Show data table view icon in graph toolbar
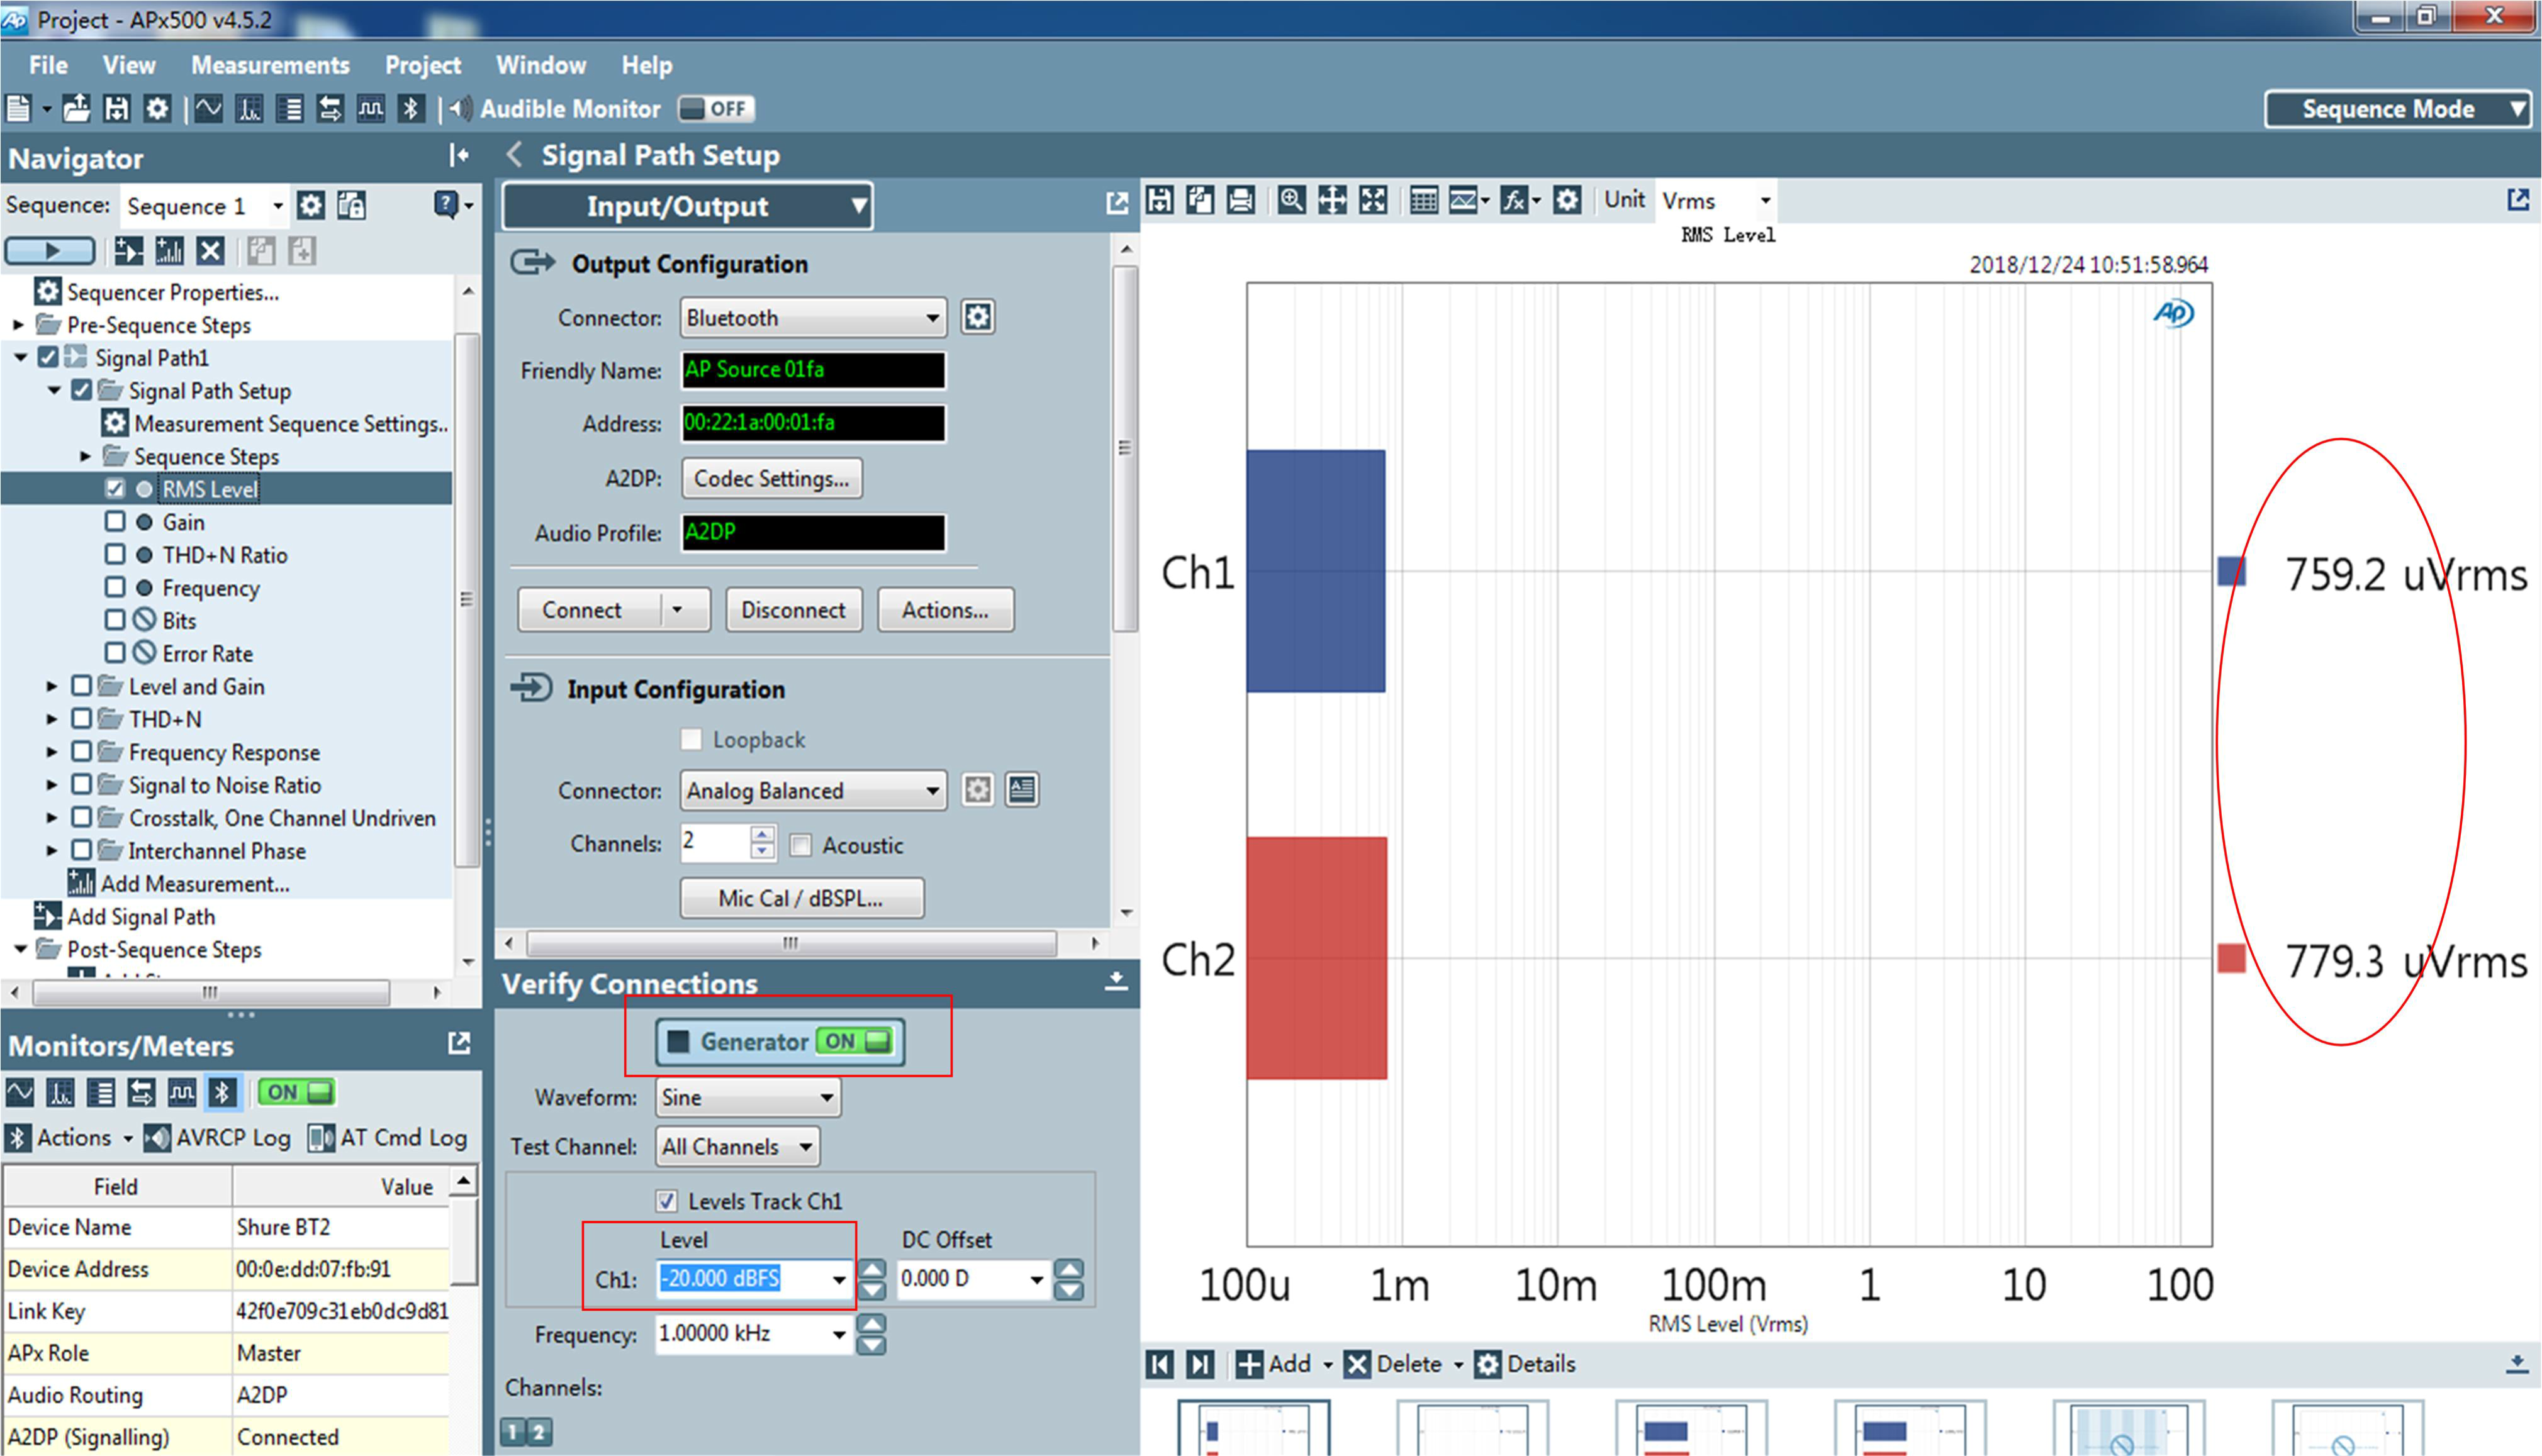 (x=1423, y=201)
